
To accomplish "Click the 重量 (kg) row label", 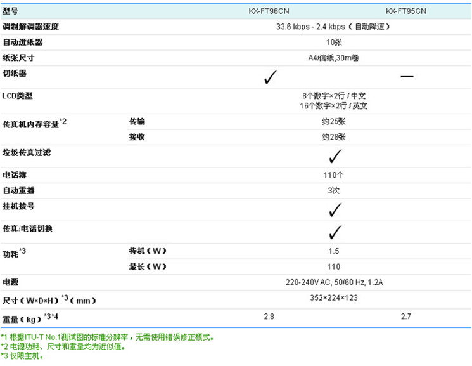I will [x=30, y=318].
